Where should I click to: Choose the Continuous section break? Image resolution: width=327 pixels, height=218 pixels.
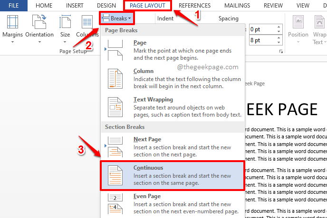[173, 175]
